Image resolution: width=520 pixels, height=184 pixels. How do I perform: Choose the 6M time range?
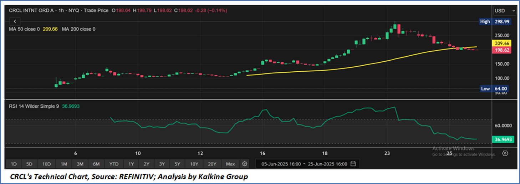(96, 164)
